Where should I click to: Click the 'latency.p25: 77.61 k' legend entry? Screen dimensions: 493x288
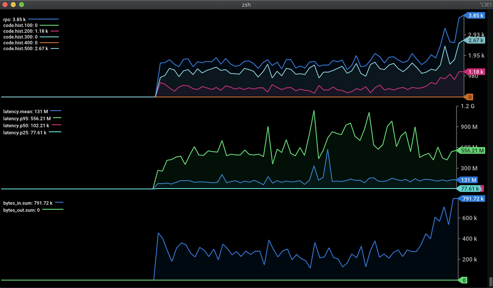(x=32, y=133)
